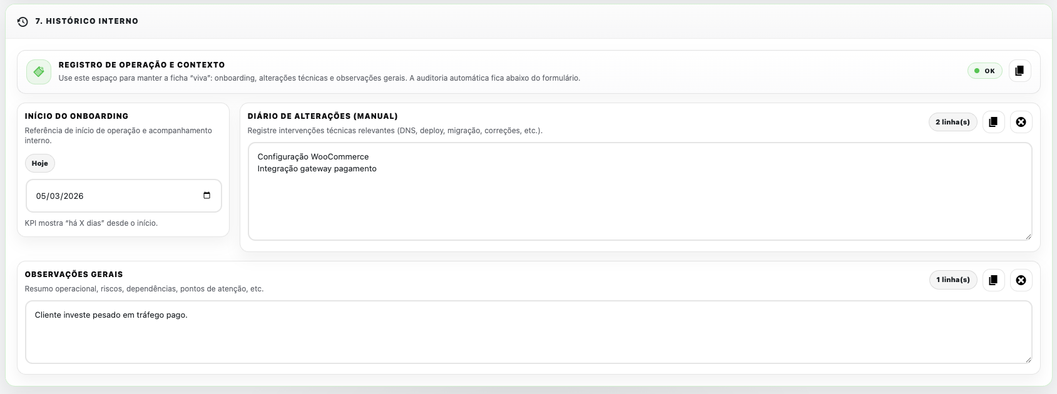
Task: Click the 1 linha(s) counter badge
Action: [952, 280]
